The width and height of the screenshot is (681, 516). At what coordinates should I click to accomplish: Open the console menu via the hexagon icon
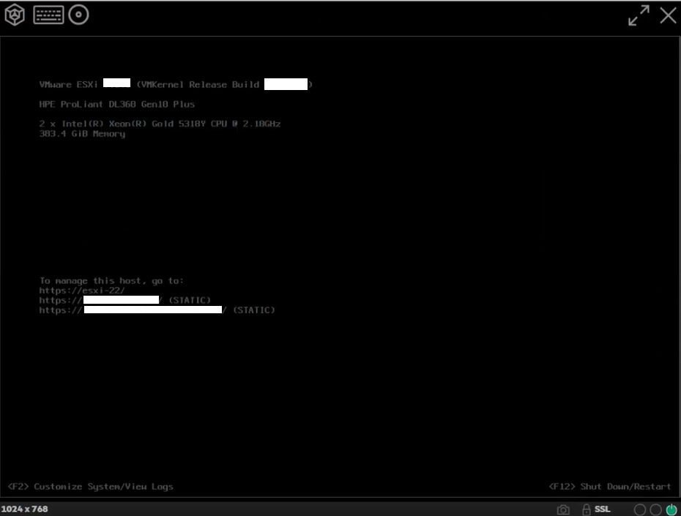tap(15, 15)
